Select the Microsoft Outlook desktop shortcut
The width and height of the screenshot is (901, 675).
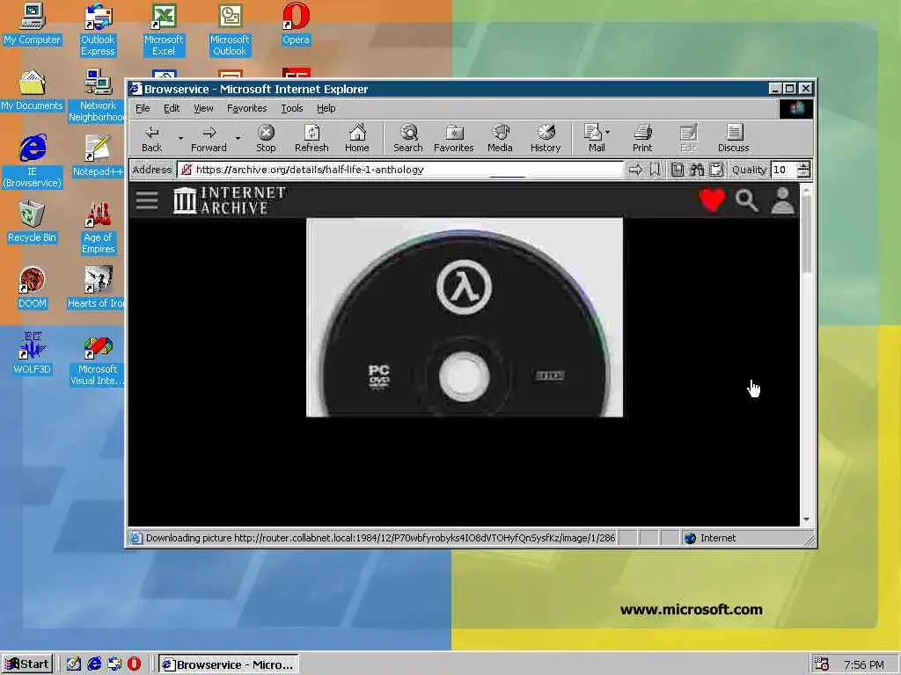click(x=230, y=29)
